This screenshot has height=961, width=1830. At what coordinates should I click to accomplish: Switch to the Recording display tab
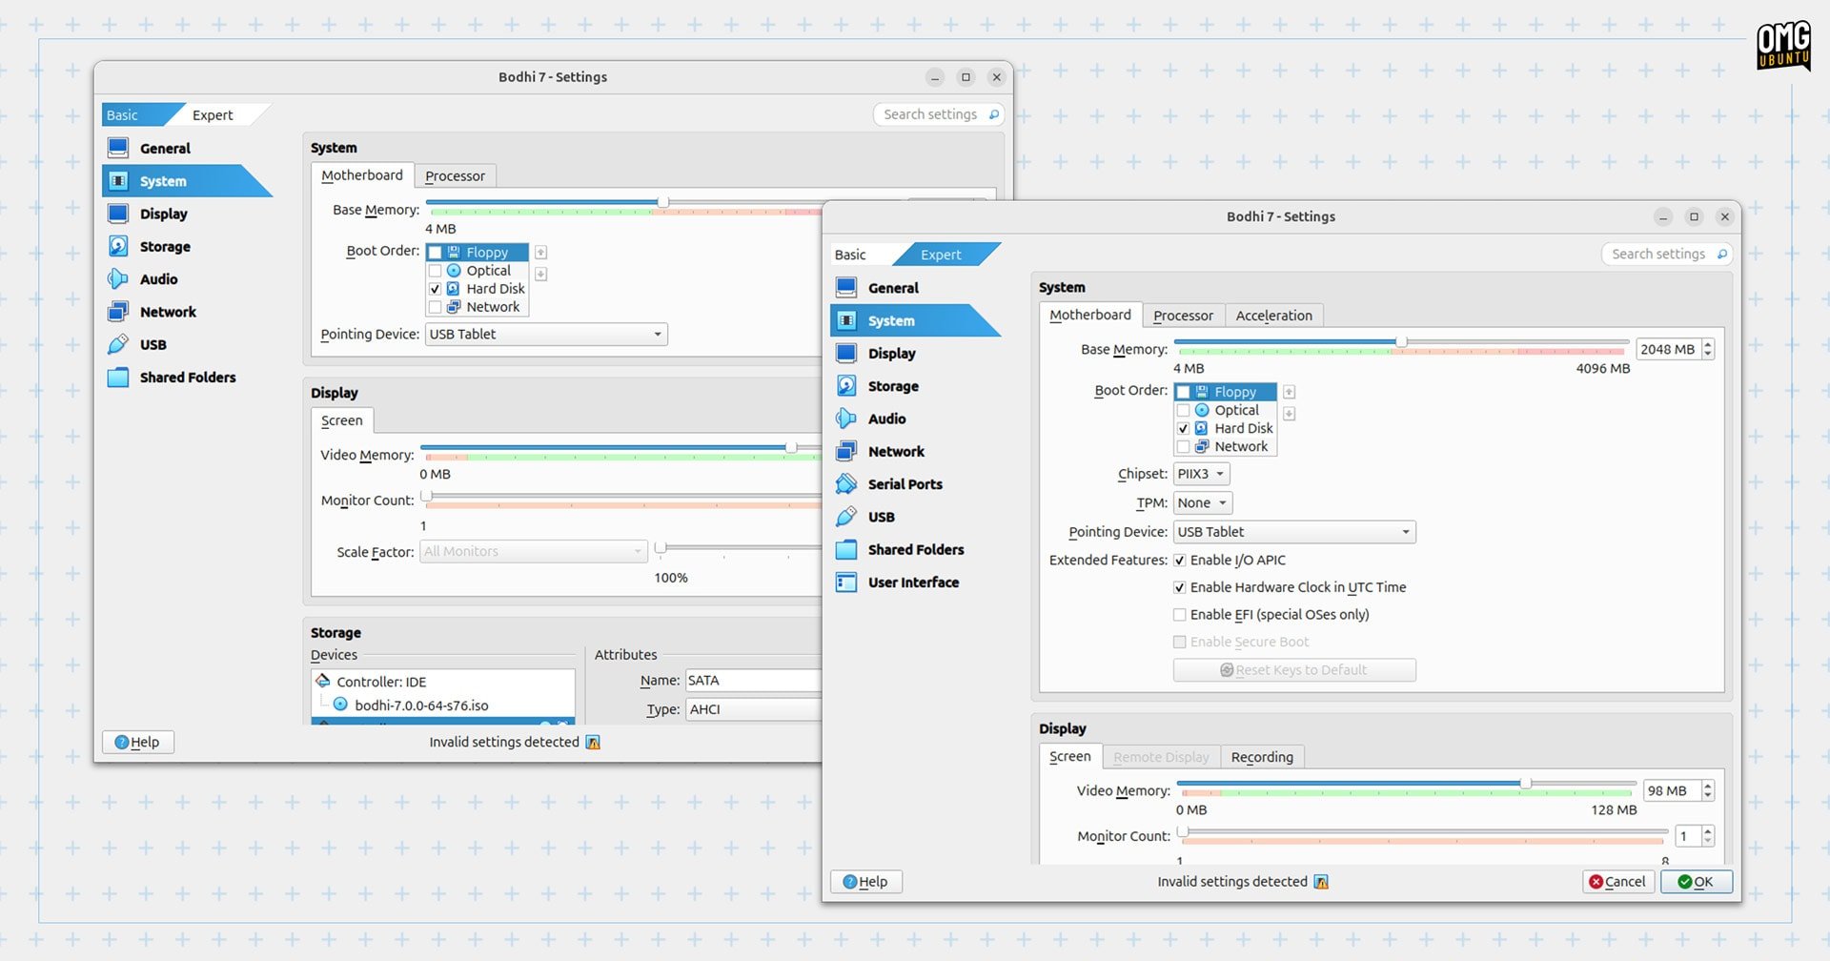coord(1262,757)
